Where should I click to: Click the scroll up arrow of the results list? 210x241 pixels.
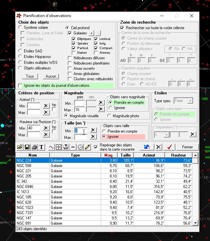tap(195, 155)
